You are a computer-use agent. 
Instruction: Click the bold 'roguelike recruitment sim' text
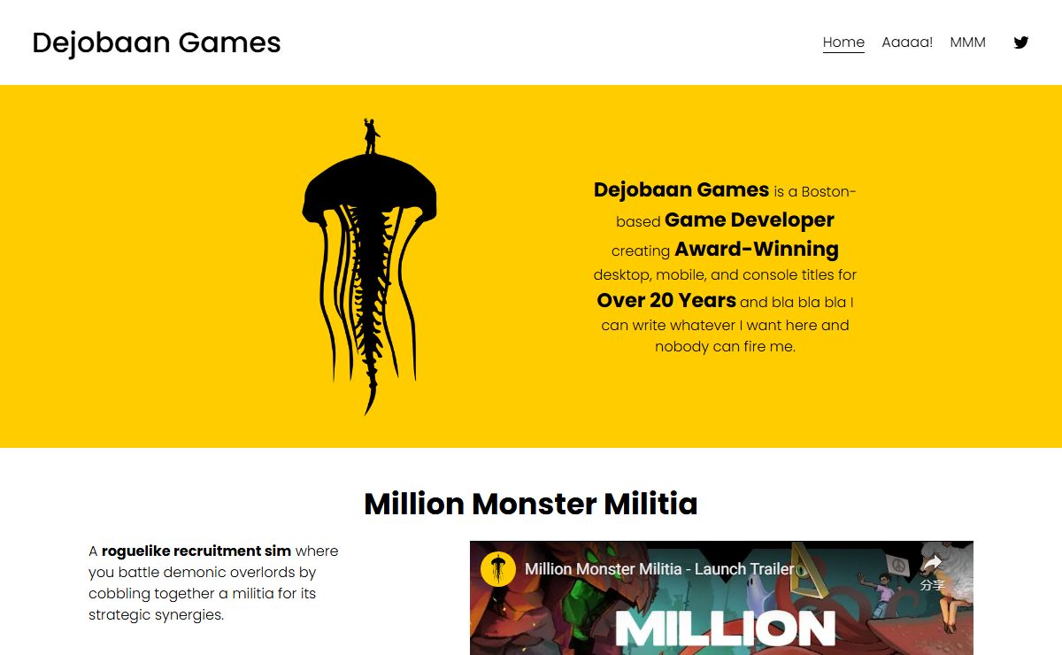click(196, 551)
